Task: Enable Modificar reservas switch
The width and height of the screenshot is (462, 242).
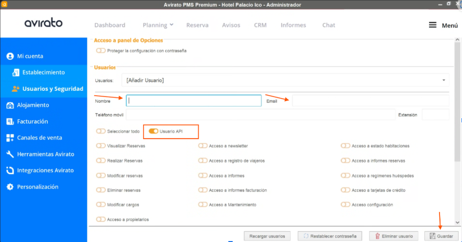Action: pos(101,176)
